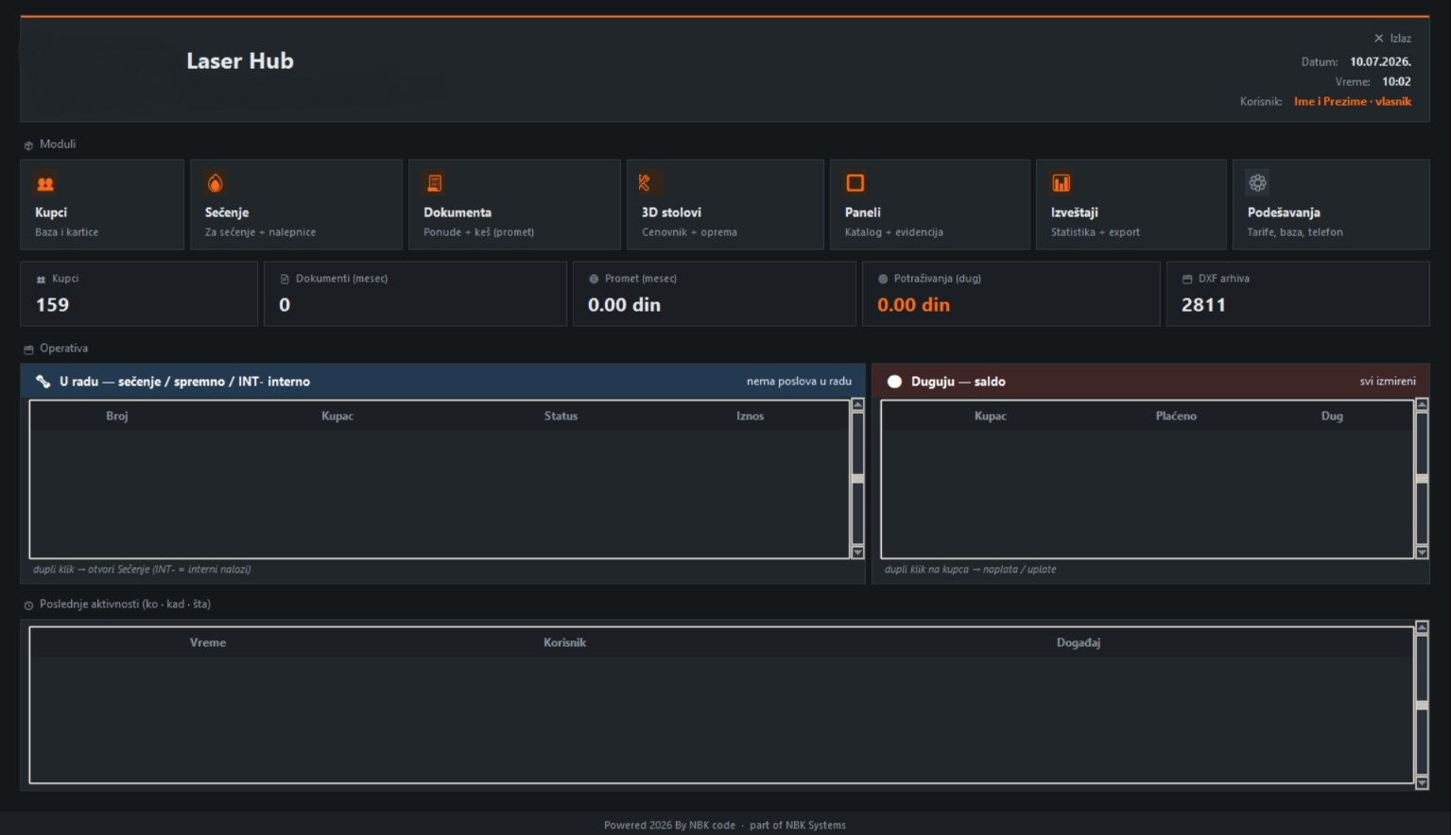Screen dimensions: 1451x835
Task: Click the Laser Hub title
Action: [x=240, y=61]
